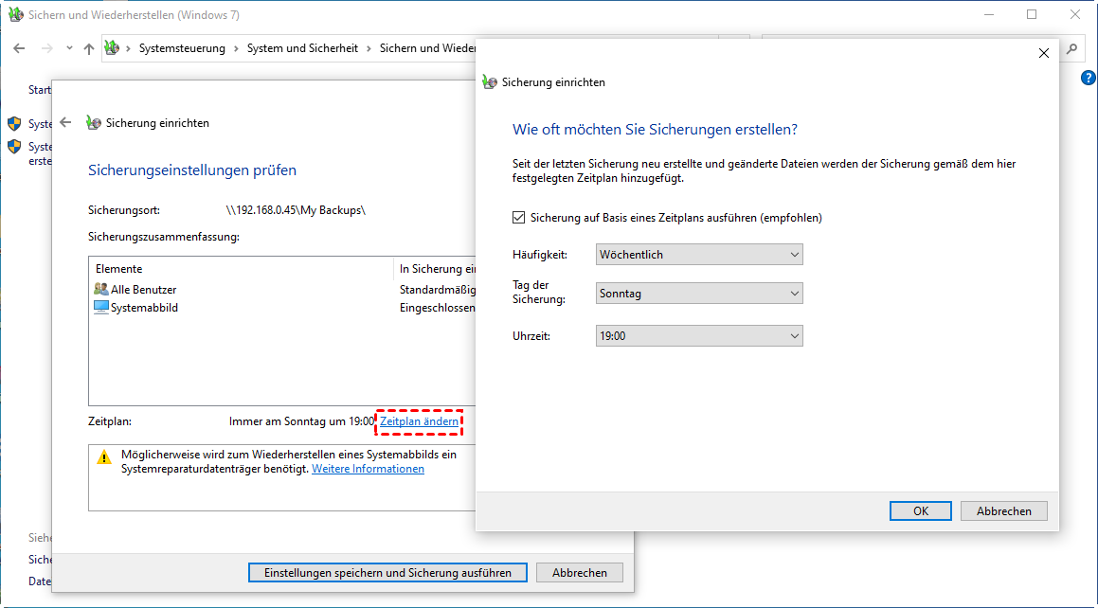
Task: Click the Zeitplan ändern link
Action: point(419,421)
